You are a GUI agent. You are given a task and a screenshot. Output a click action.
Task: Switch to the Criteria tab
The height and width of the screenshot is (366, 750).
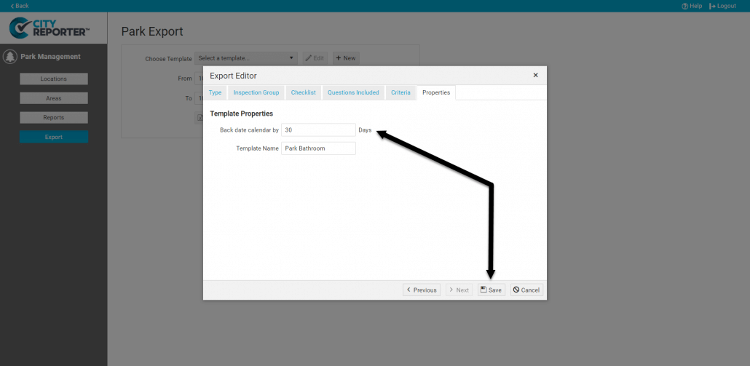[400, 92]
